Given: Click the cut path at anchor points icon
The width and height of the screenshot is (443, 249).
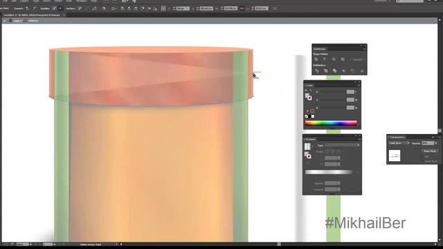Looking at the screenshot, I should point(94,8).
